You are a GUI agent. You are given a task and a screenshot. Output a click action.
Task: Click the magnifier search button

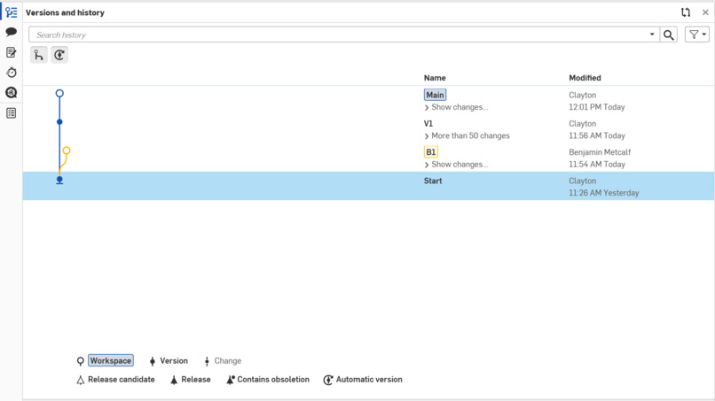[669, 35]
